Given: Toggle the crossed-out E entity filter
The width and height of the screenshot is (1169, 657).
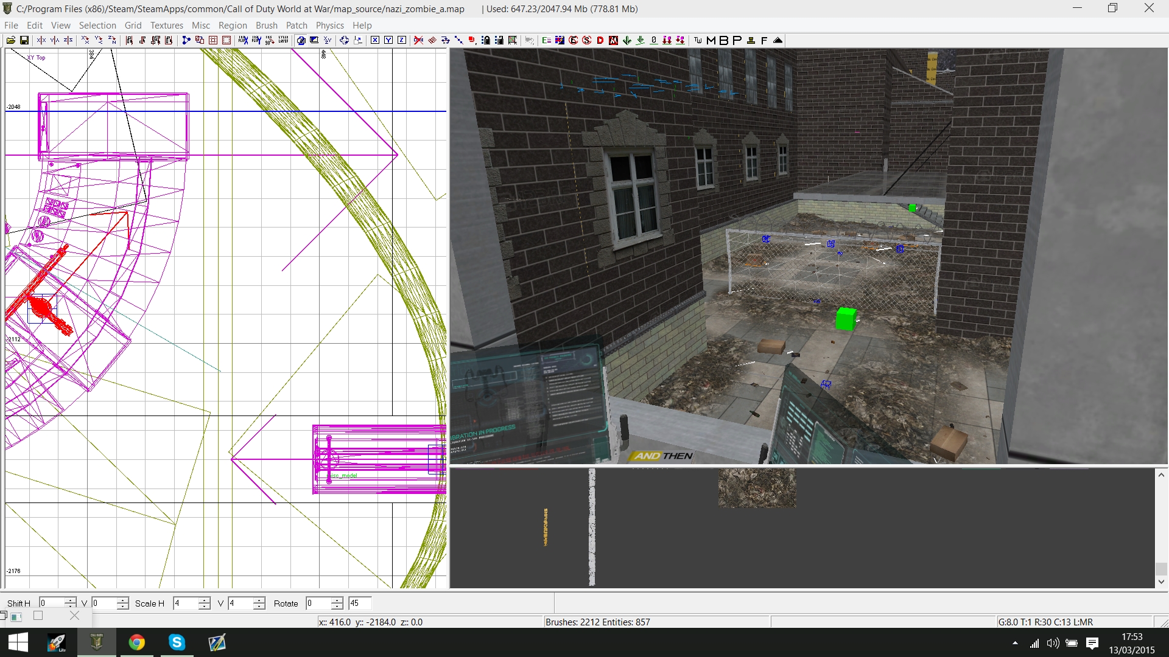Looking at the screenshot, I should tap(574, 40).
